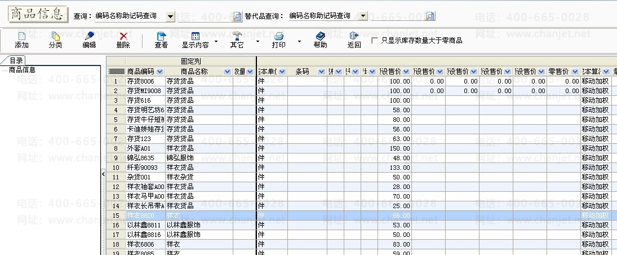Screen dimensions: 617x255
Task: Click the 编辑 (Edit) toolbar icon
Action: [x=89, y=37]
